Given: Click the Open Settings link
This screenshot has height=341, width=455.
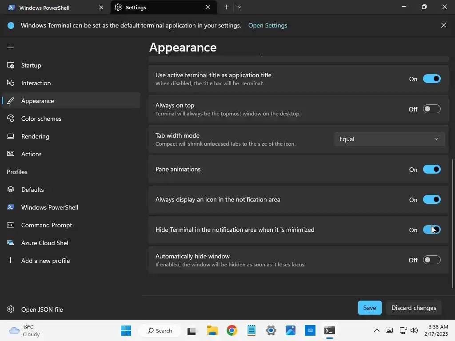Looking at the screenshot, I should pyautogui.click(x=267, y=25).
